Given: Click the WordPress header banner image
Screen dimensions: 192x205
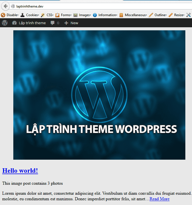Looking at the screenshot, I should (99, 95).
